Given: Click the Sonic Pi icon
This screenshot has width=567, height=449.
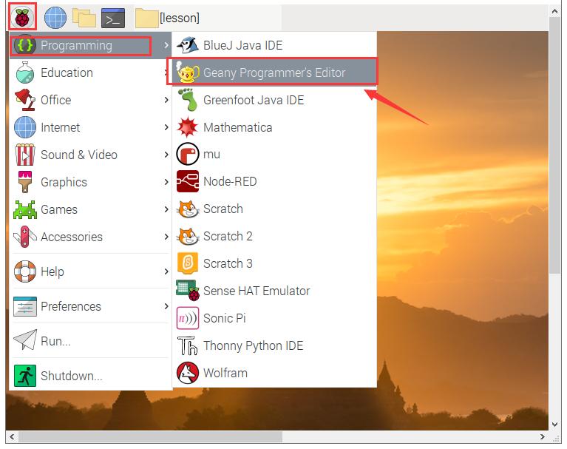Looking at the screenshot, I should point(188,318).
